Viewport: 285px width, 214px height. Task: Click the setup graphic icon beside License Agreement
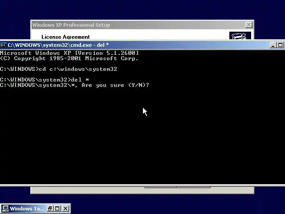click(240, 36)
